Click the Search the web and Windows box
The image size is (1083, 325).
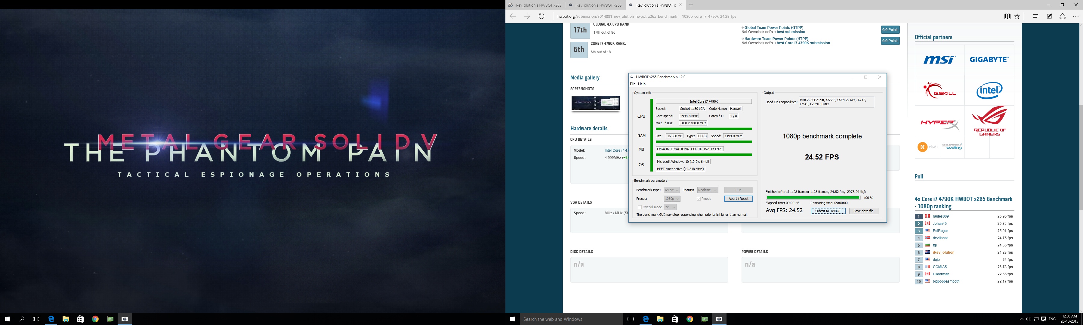click(x=571, y=319)
